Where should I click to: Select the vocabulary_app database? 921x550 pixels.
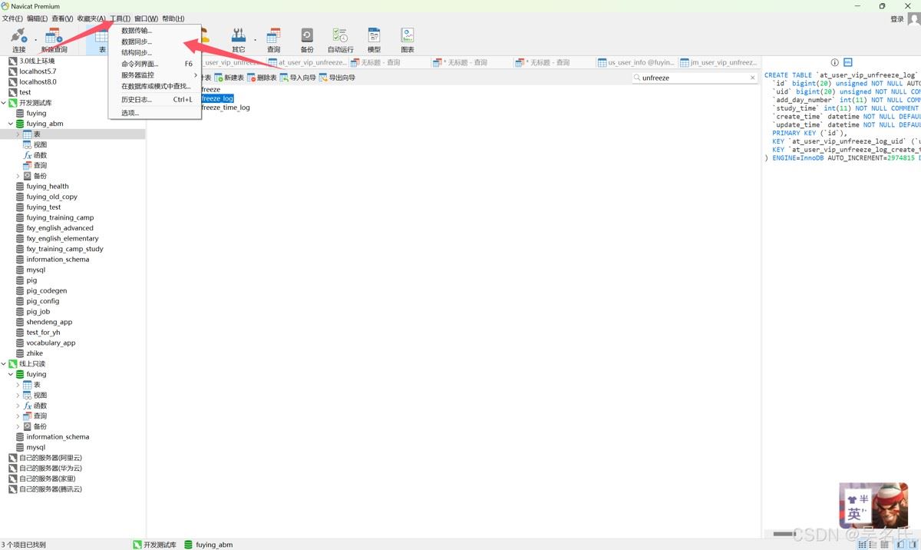pos(51,343)
